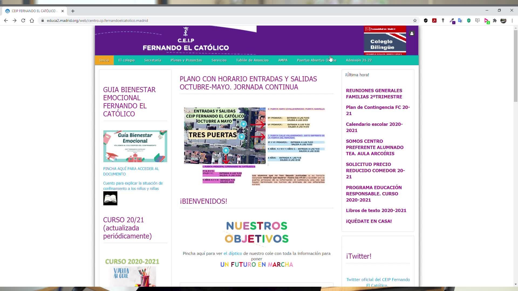Open the key password extension
This screenshot has height=291, width=518.
(443, 20)
